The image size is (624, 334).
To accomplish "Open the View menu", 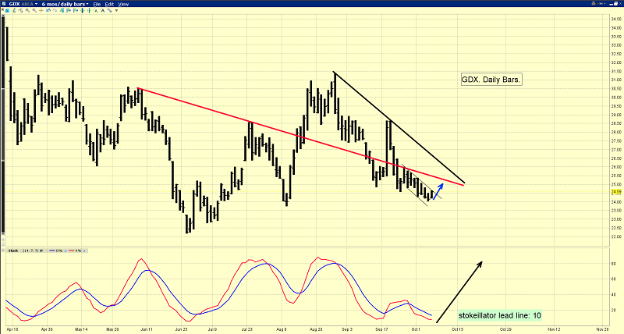I will pyautogui.click(x=123, y=4).
